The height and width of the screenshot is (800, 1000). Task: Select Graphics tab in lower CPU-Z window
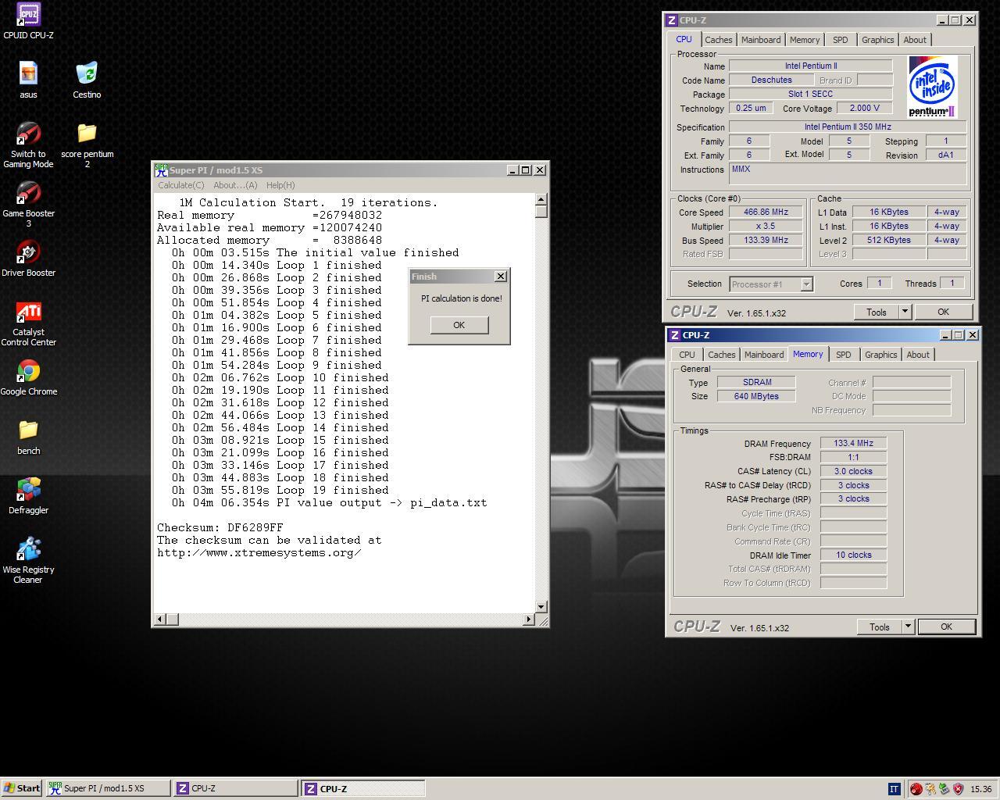(881, 355)
